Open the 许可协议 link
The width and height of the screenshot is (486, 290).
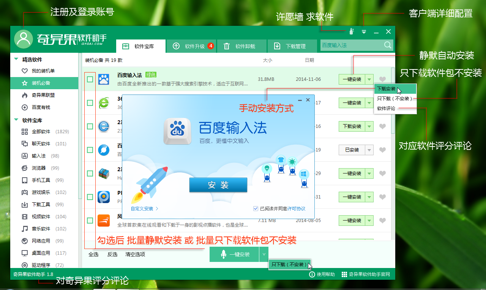pyautogui.click(x=297, y=209)
